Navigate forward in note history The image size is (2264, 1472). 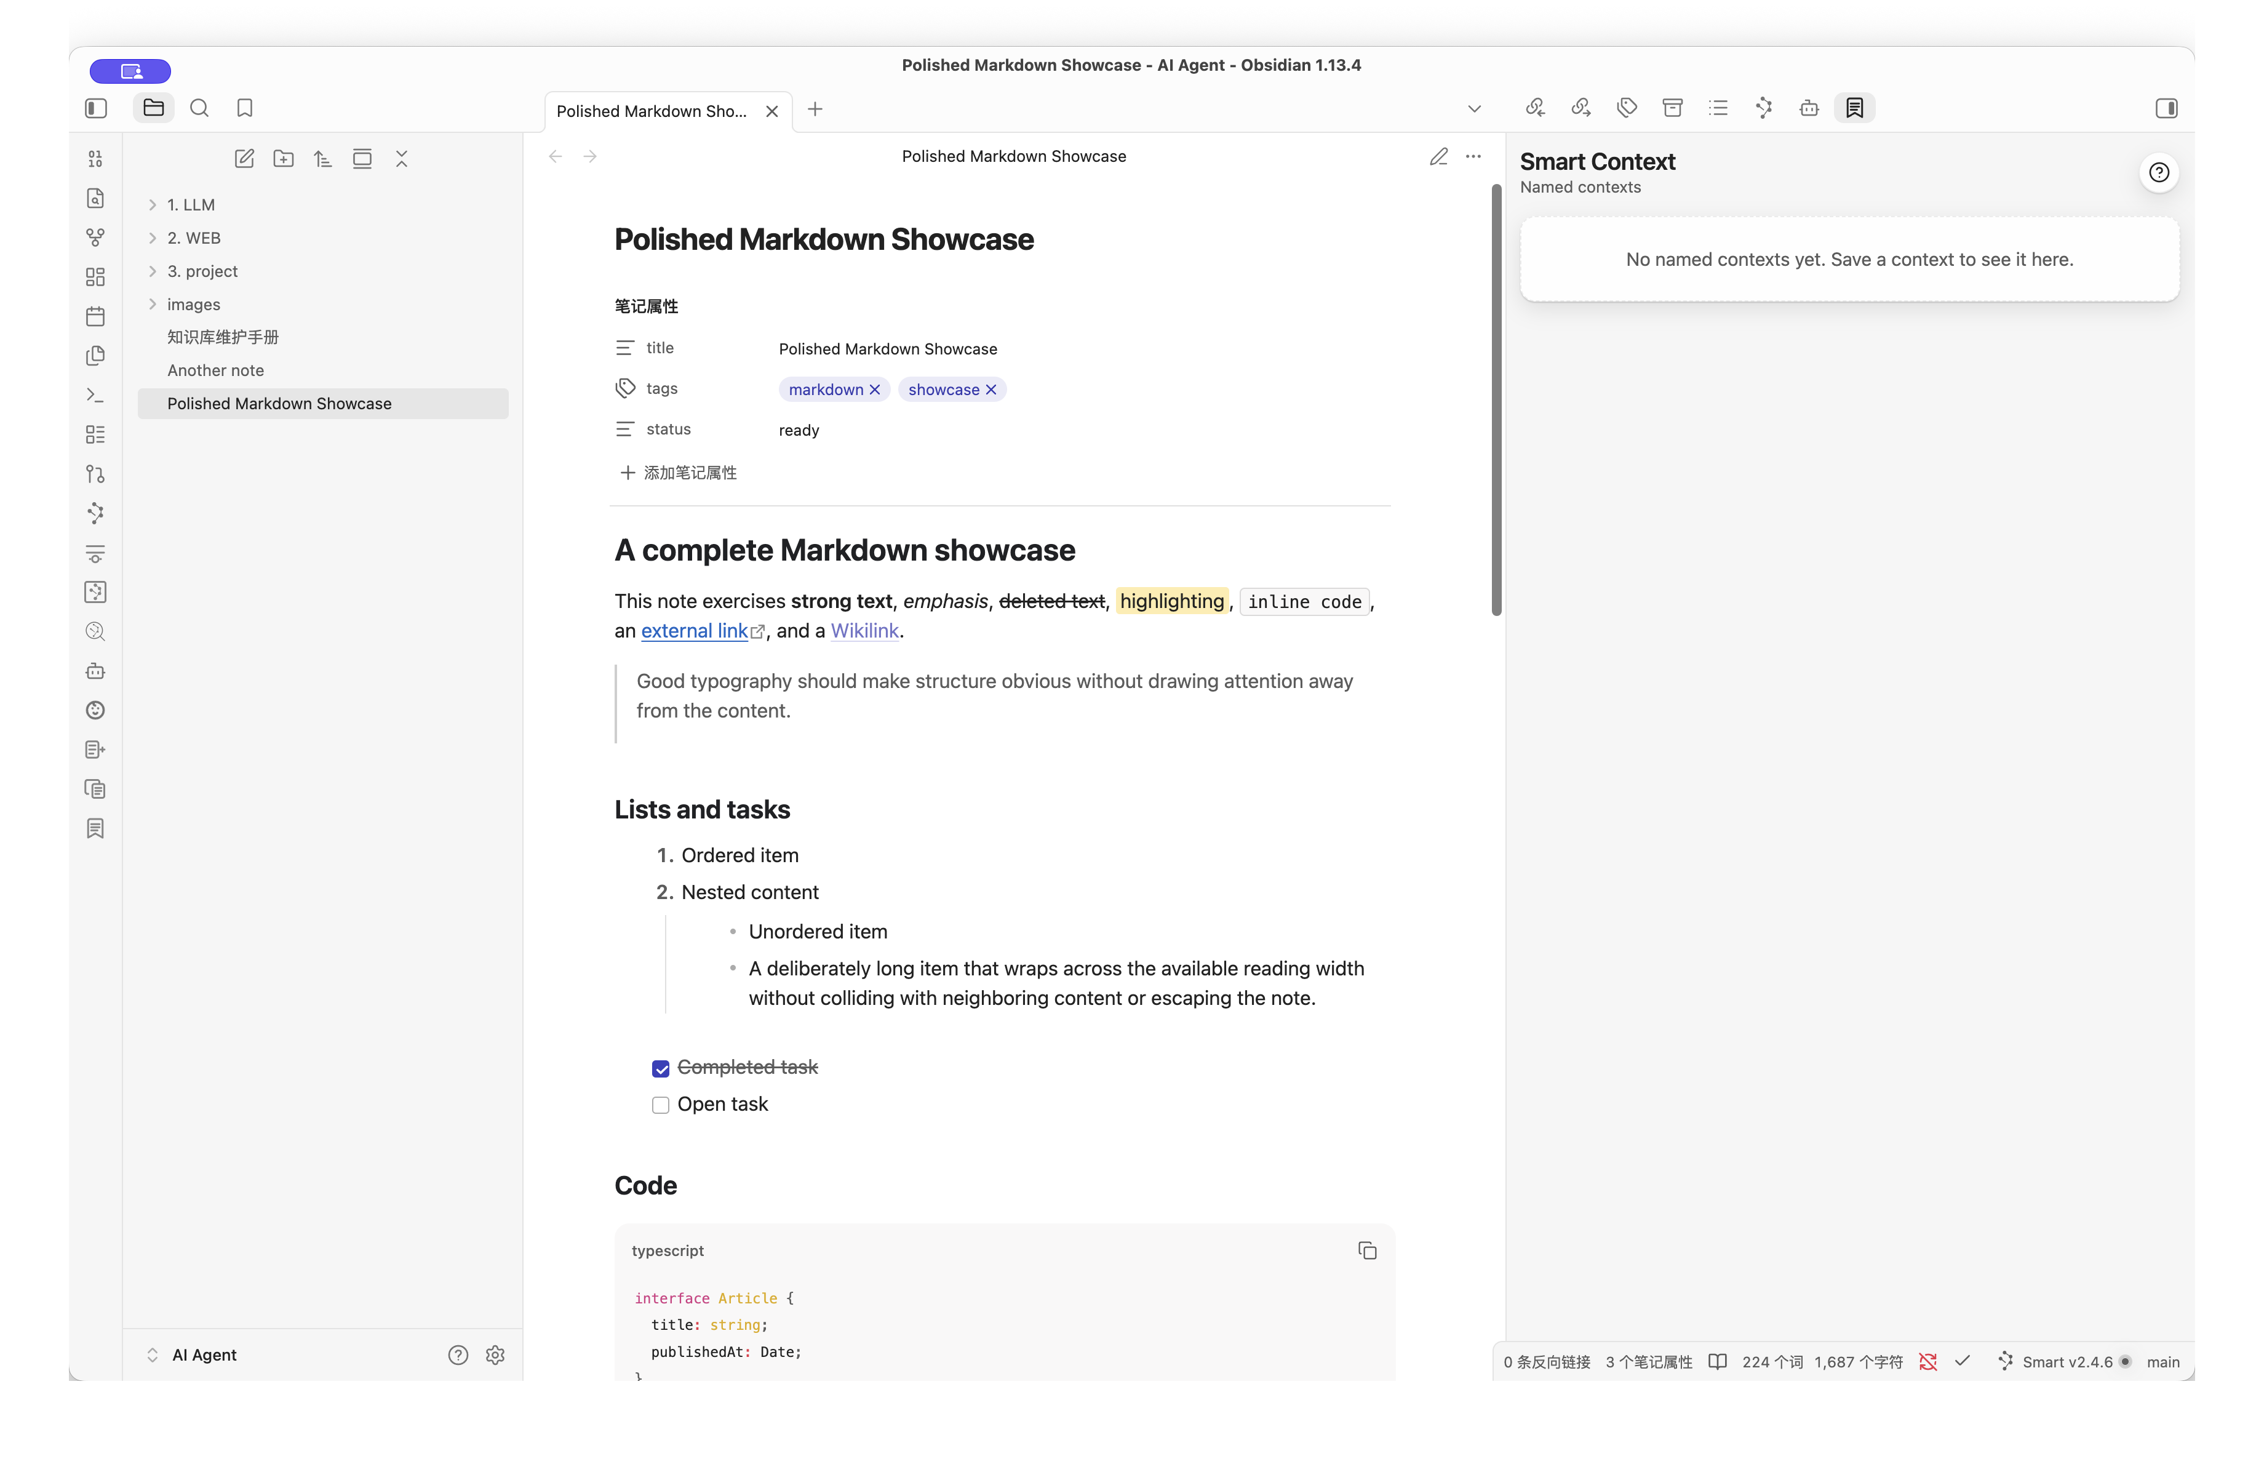pos(590,156)
